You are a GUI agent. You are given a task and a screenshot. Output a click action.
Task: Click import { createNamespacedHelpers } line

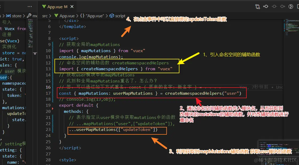click(116, 69)
